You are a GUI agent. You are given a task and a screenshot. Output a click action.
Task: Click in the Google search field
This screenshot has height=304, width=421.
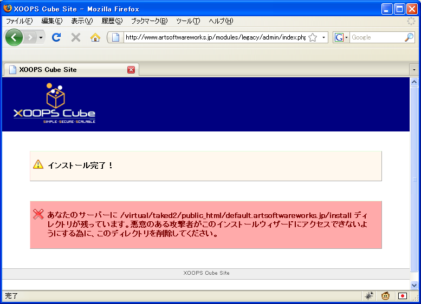(x=376, y=37)
